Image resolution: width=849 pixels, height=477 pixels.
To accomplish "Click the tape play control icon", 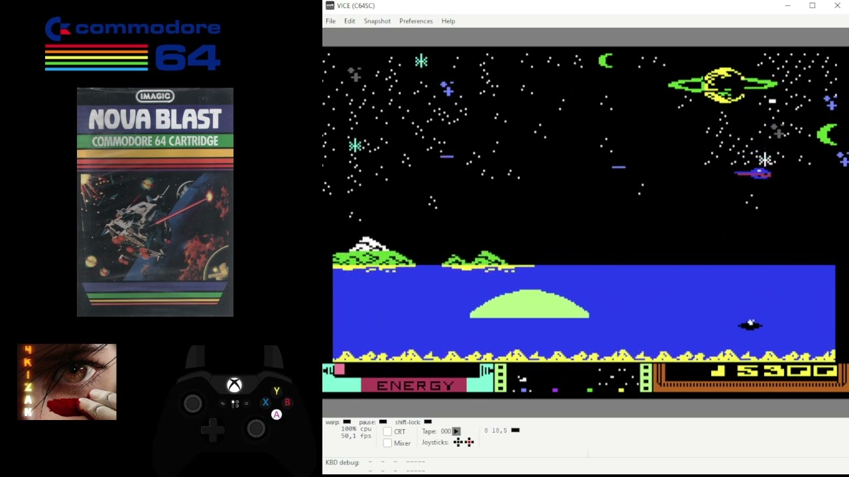I will (x=456, y=431).
